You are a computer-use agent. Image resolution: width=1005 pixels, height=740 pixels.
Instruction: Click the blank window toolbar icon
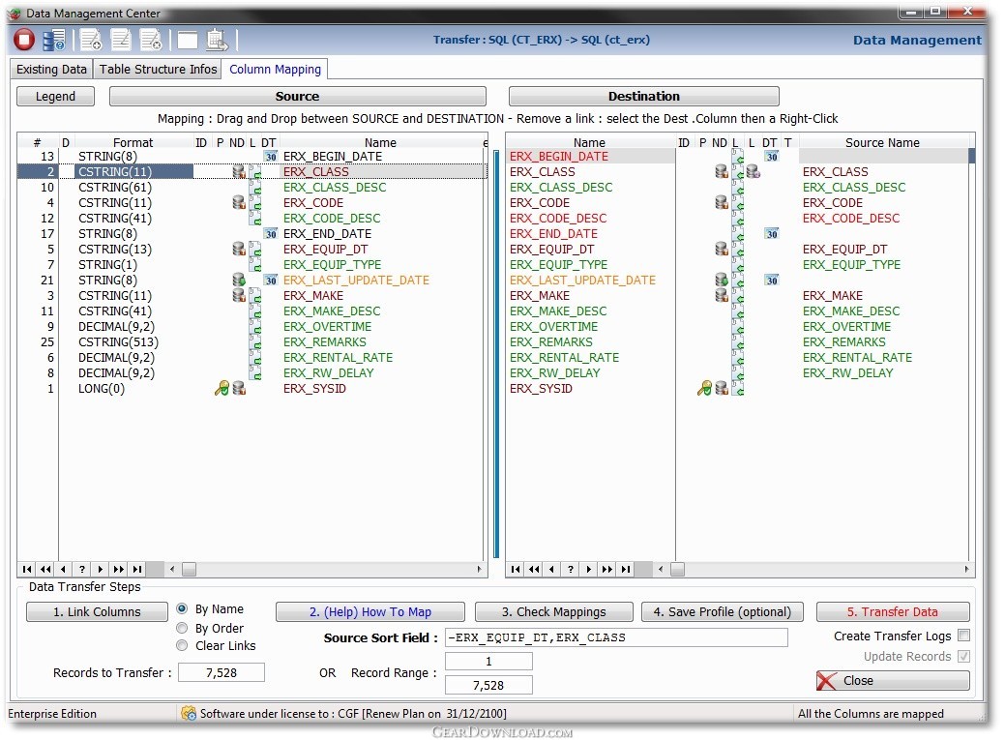pos(187,41)
